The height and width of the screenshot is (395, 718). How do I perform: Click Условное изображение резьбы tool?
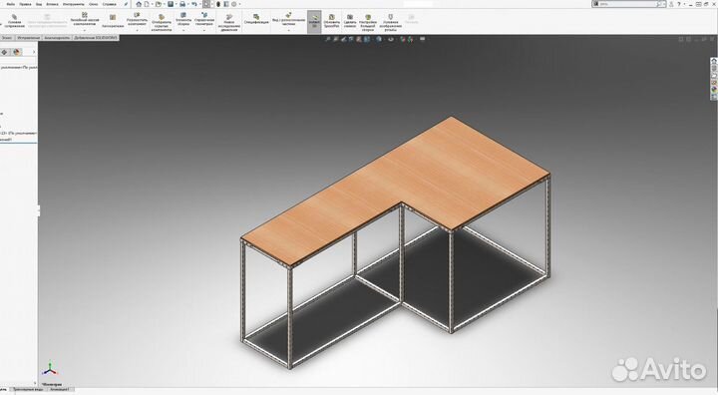(x=390, y=23)
